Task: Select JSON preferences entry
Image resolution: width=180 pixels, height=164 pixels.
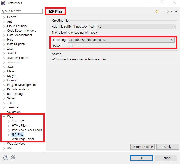Action: click(11, 67)
